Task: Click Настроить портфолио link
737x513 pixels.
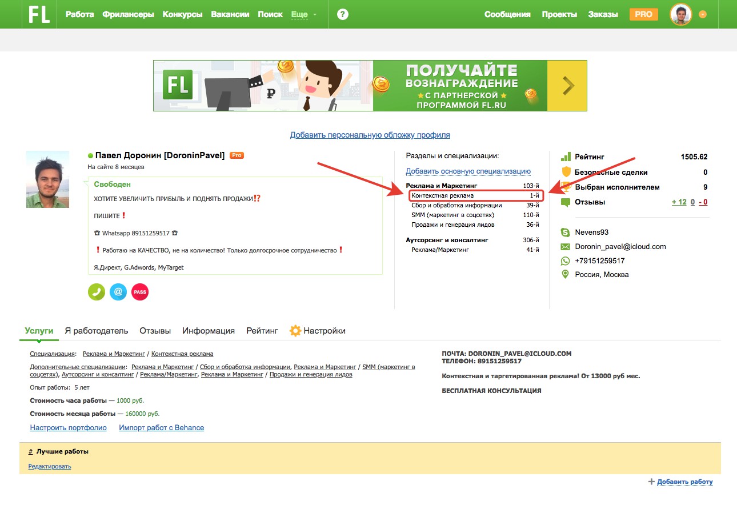Action: click(69, 428)
